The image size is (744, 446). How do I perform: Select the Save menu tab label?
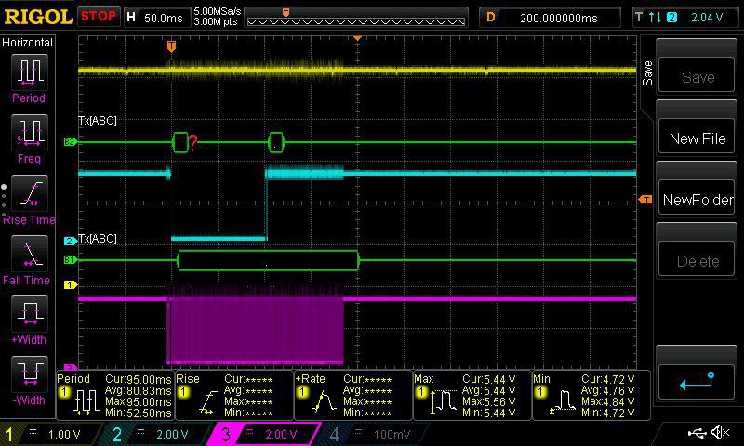pos(647,73)
